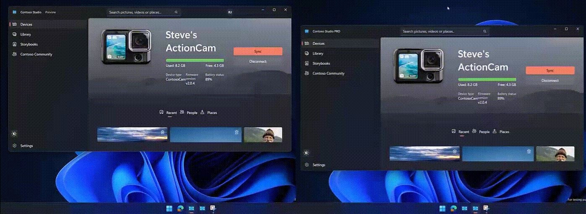Select Contoso Community in the Preview window
The width and height of the screenshot is (586, 214).
36,55
